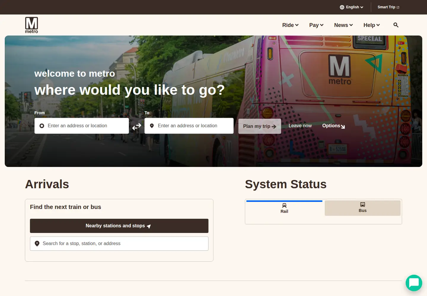Viewport: 427px width, 296px height.
Task: Open the chat bubble widget
Action: tap(414, 283)
